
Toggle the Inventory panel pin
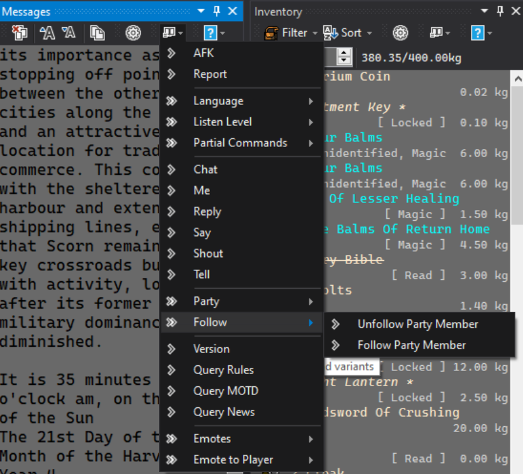pyautogui.click(x=500, y=11)
